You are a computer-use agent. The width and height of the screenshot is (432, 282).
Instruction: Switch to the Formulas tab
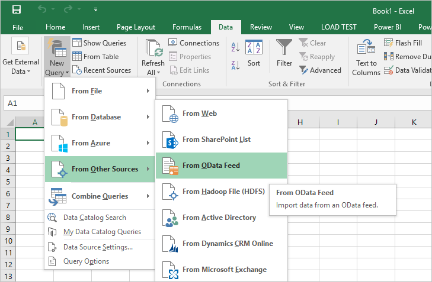pyautogui.click(x=187, y=27)
